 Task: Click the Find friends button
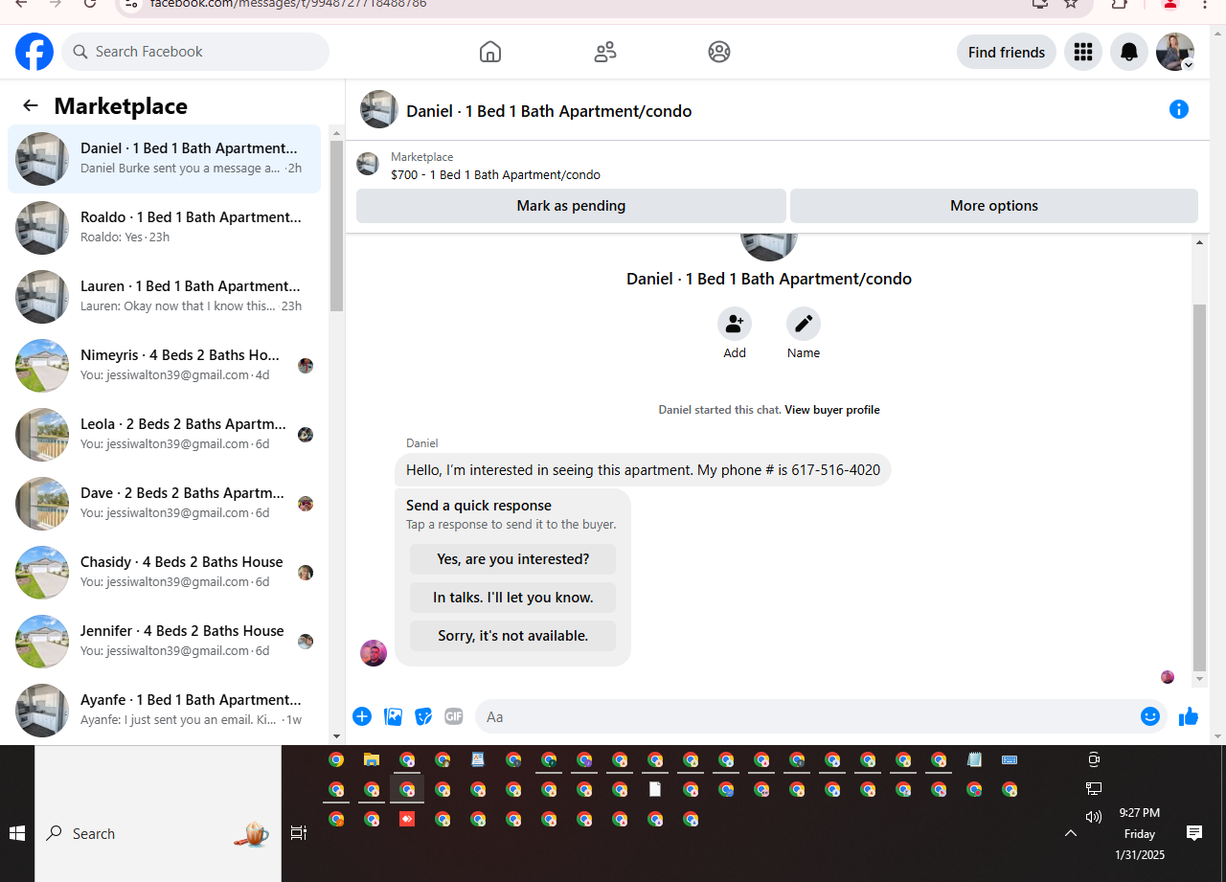(1007, 52)
